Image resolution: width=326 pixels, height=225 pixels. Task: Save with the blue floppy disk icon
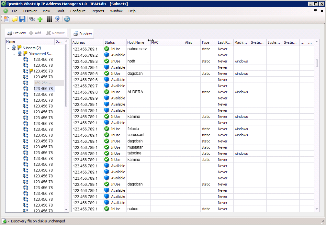click(22, 19)
